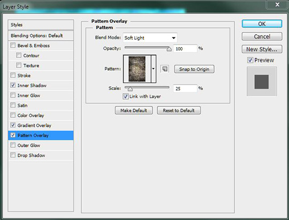Click the Make Default button
This screenshot has height=220, width=289.
click(x=134, y=110)
